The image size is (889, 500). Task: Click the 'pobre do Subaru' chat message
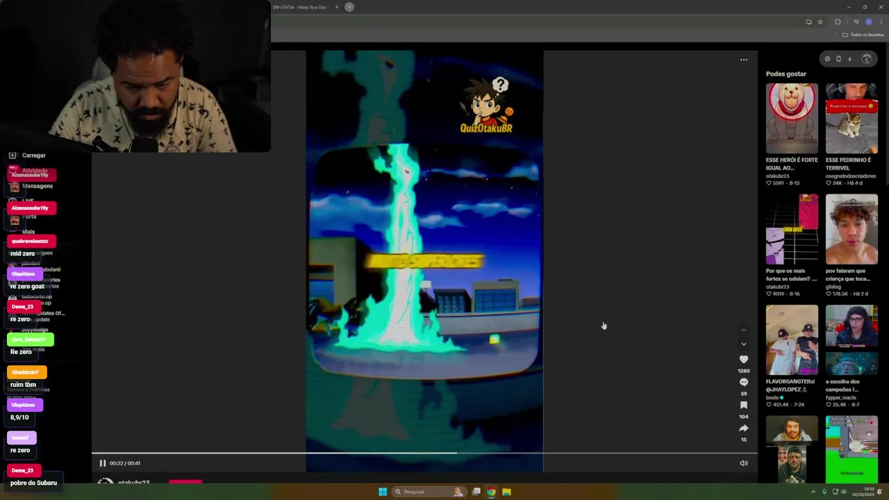coord(33,483)
